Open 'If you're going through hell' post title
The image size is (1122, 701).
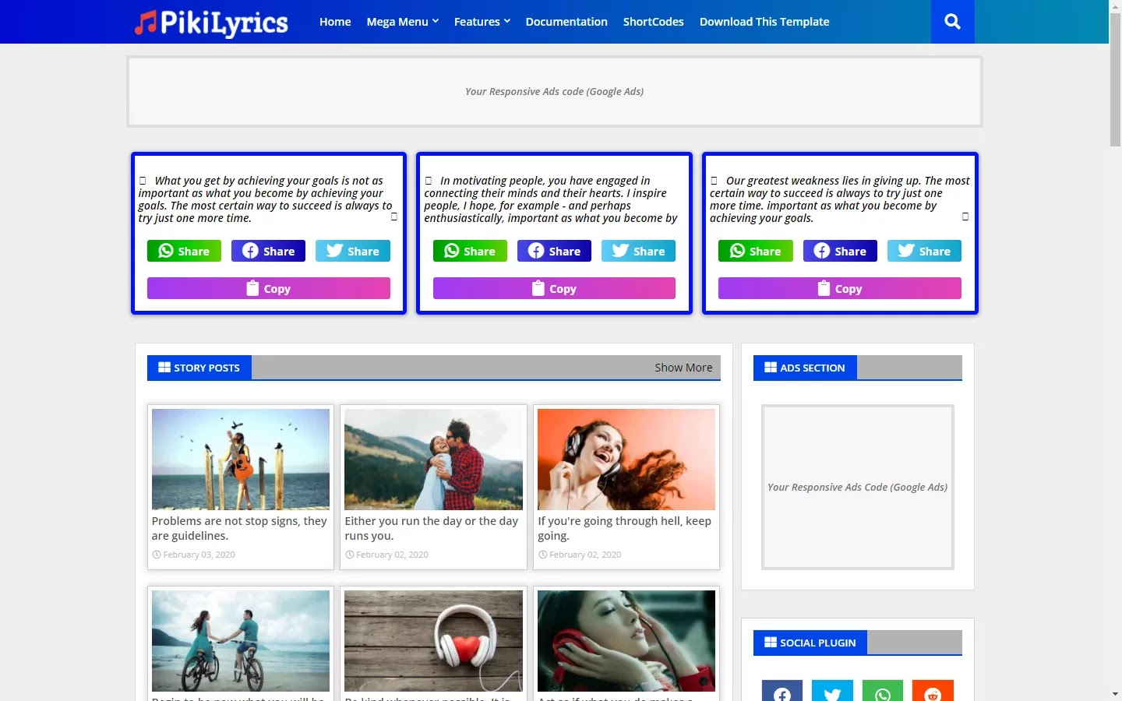[625, 528]
